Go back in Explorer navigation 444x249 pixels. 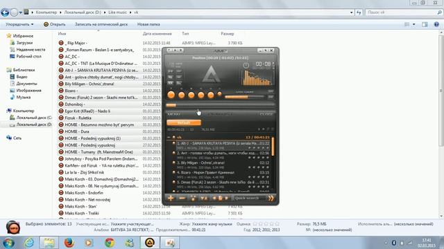(5, 12)
